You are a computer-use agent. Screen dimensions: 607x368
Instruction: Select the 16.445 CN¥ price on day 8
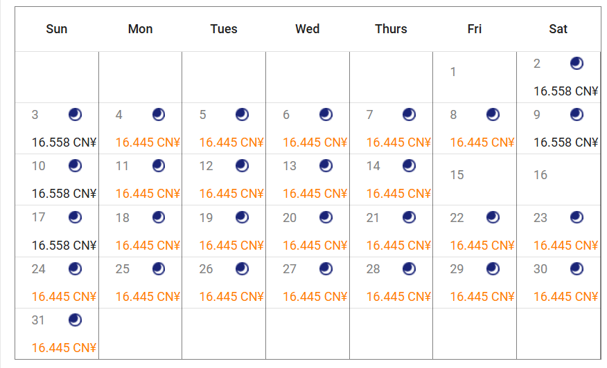[482, 142]
